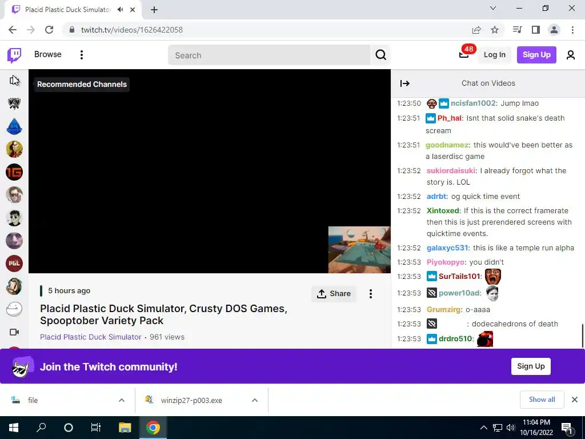Close the downloads bar
The height and width of the screenshot is (439, 585).
(575, 400)
